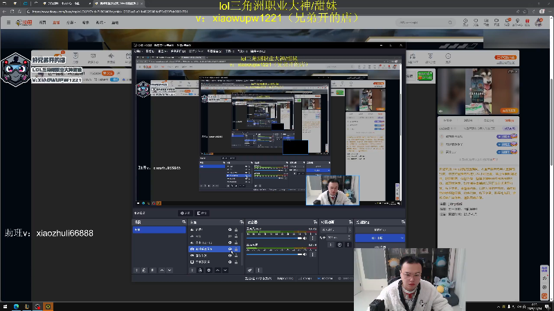Image resolution: width=554 pixels, height=311 pixels.
Task: Open transition properties dots in transitions panel
Action: pos(348,245)
